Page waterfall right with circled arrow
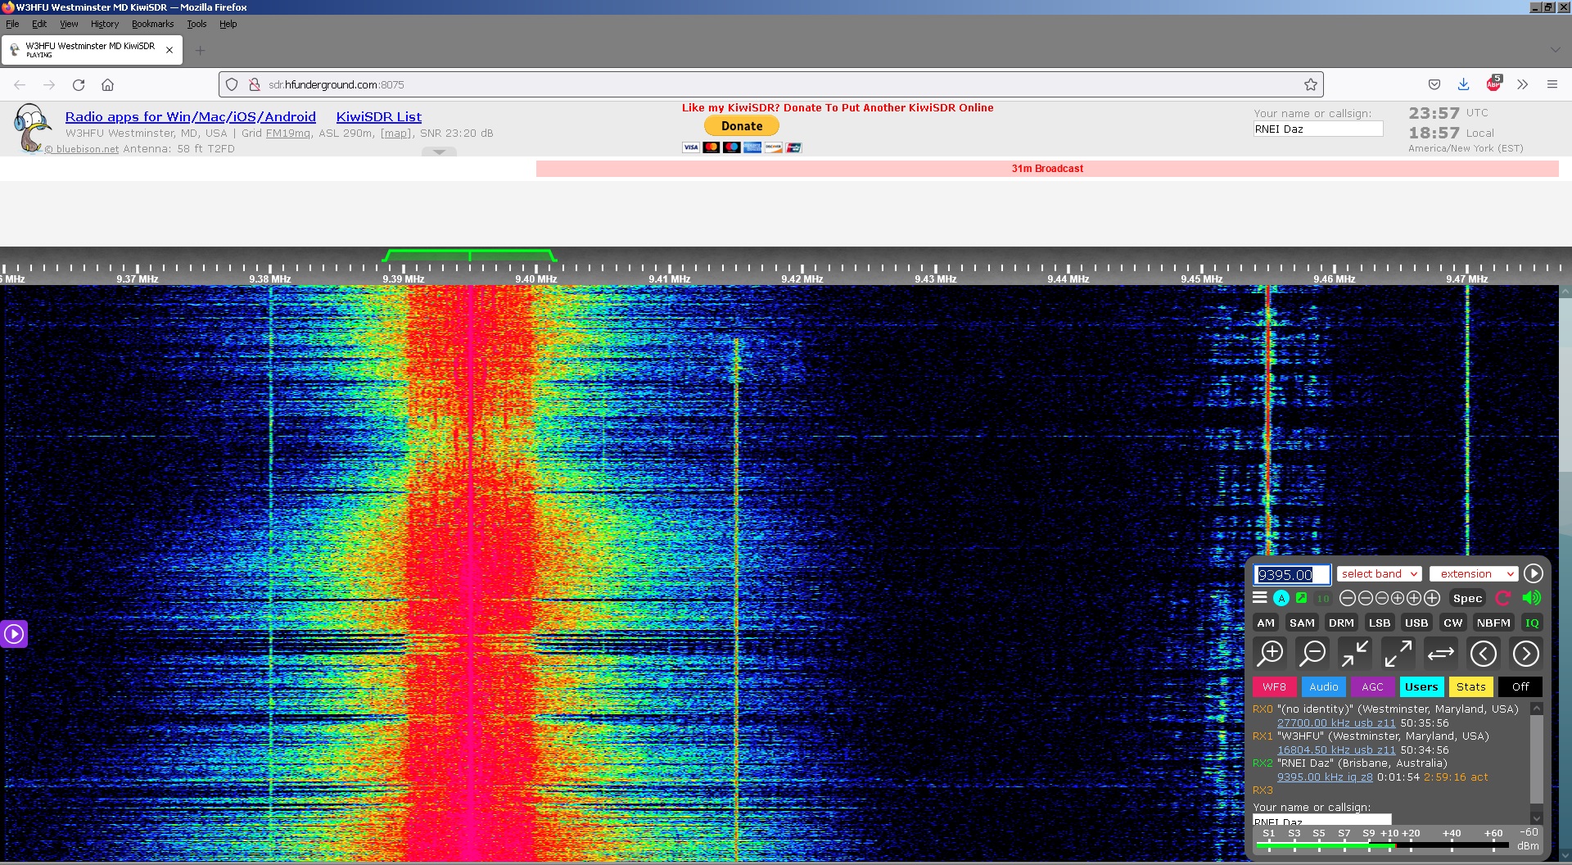1572x865 pixels. click(x=1525, y=654)
